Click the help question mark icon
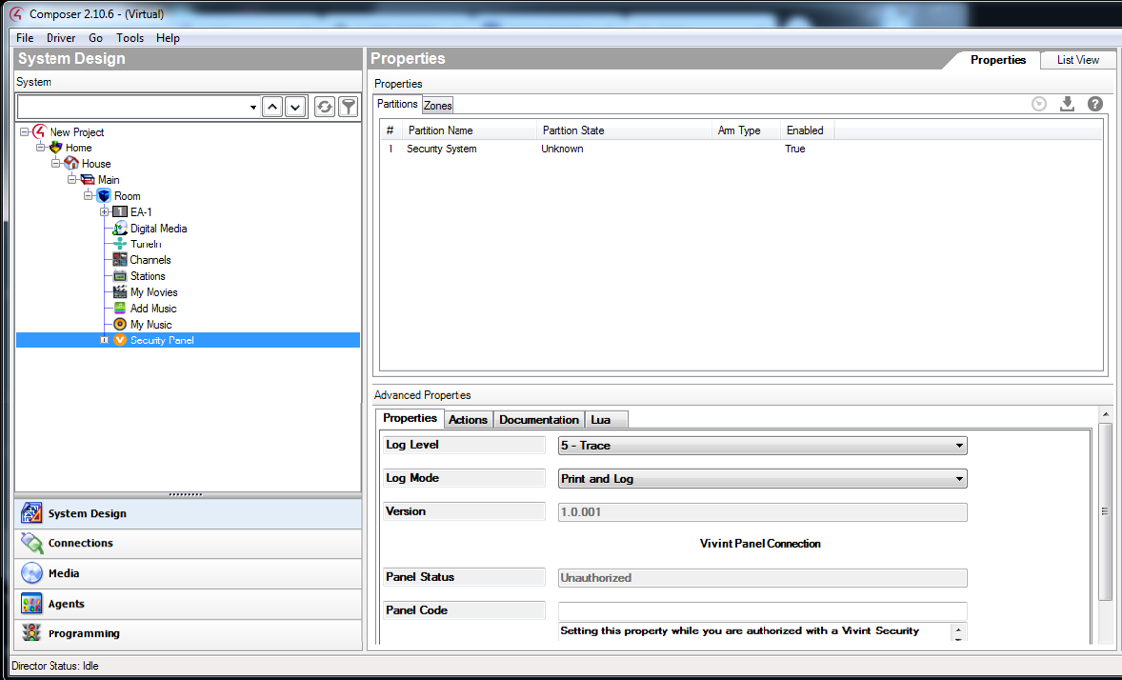The height and width of the screenshot is (680, 1122). (1095, 104)
